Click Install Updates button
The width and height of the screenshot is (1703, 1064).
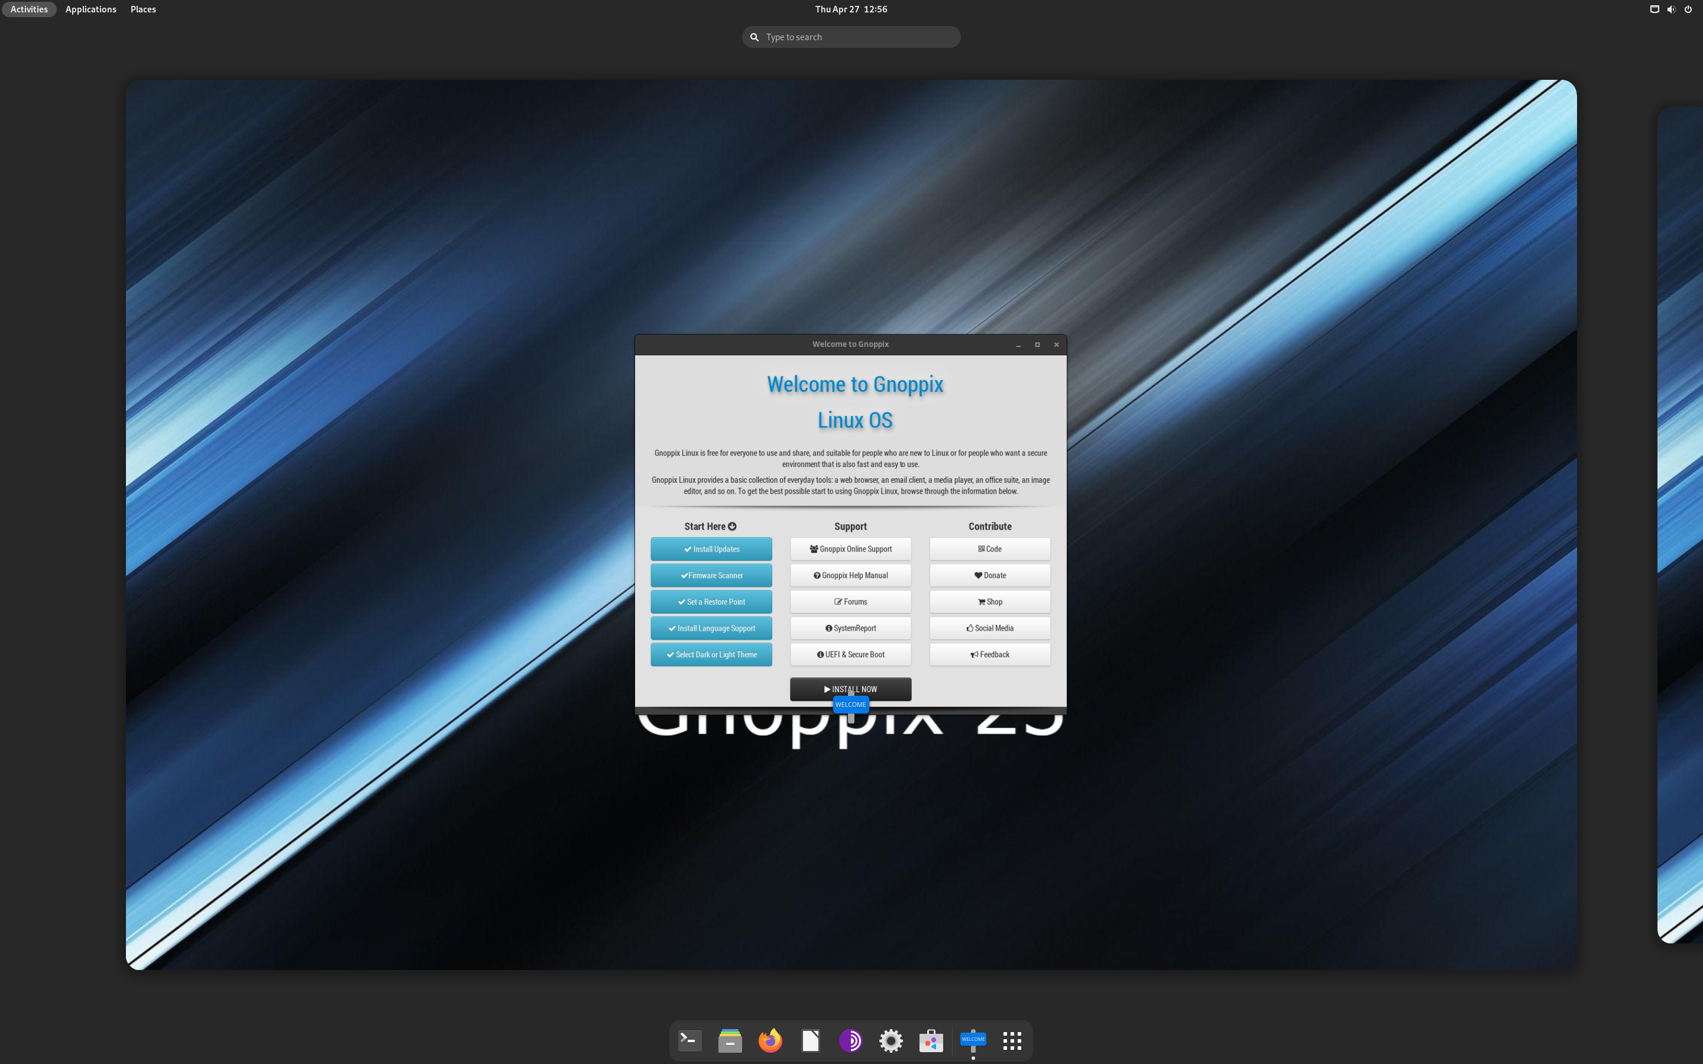click(711, 549)
